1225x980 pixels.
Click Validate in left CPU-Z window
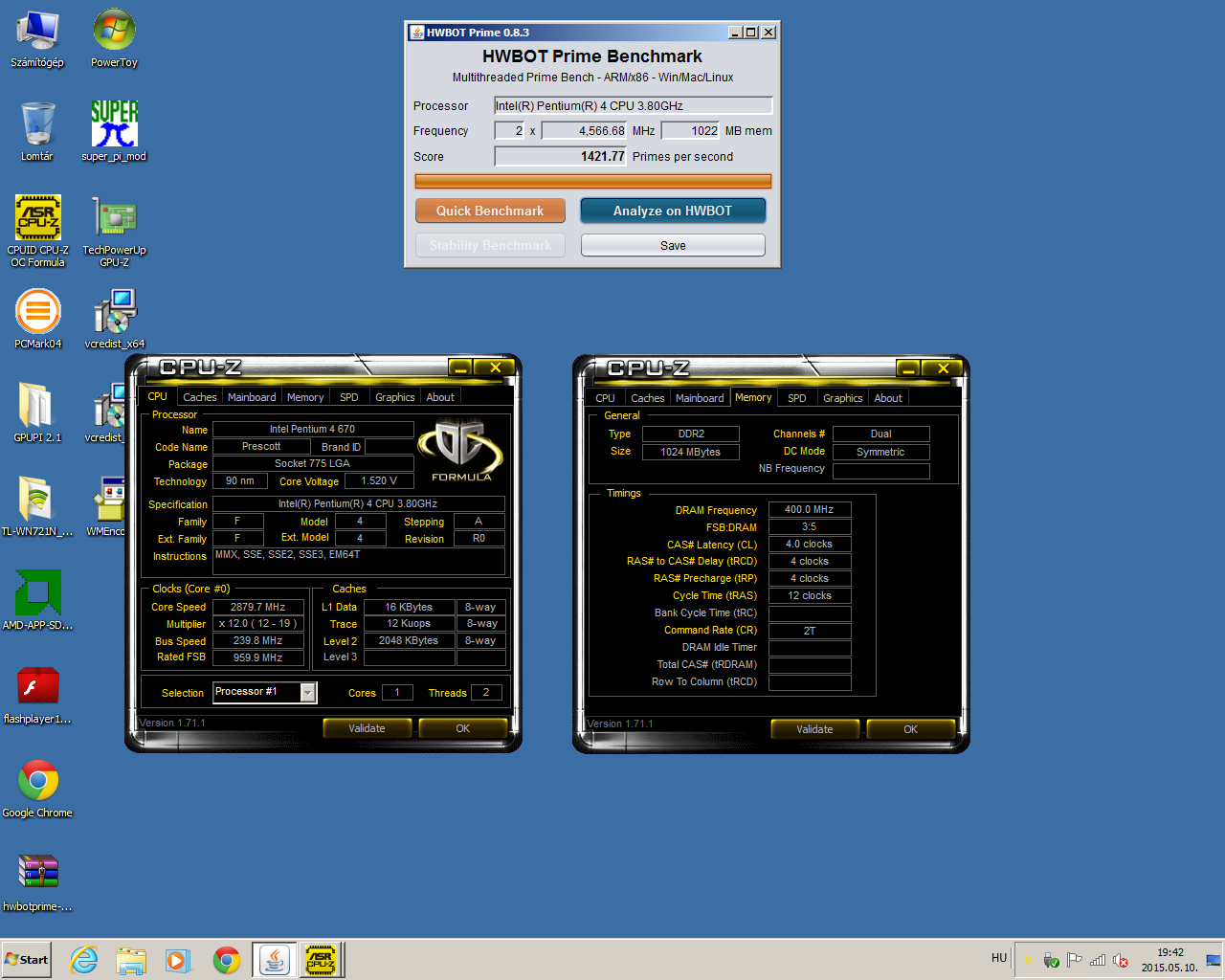(x=367, y=728)
